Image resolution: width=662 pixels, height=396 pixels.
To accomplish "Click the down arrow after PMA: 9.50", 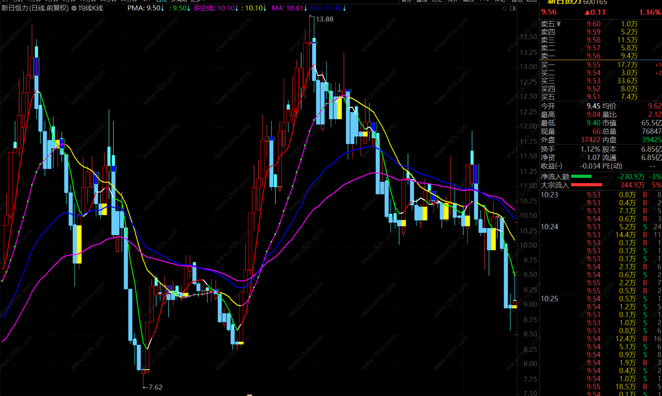I will (162, 8).
